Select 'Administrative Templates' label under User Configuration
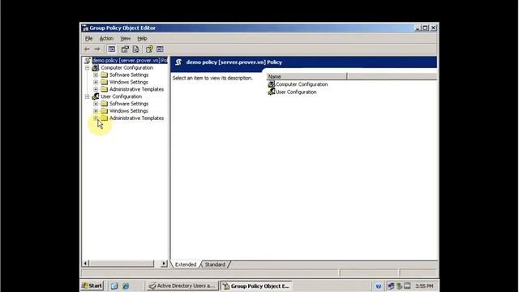519x292 pixels. click(x=136, y=118)
